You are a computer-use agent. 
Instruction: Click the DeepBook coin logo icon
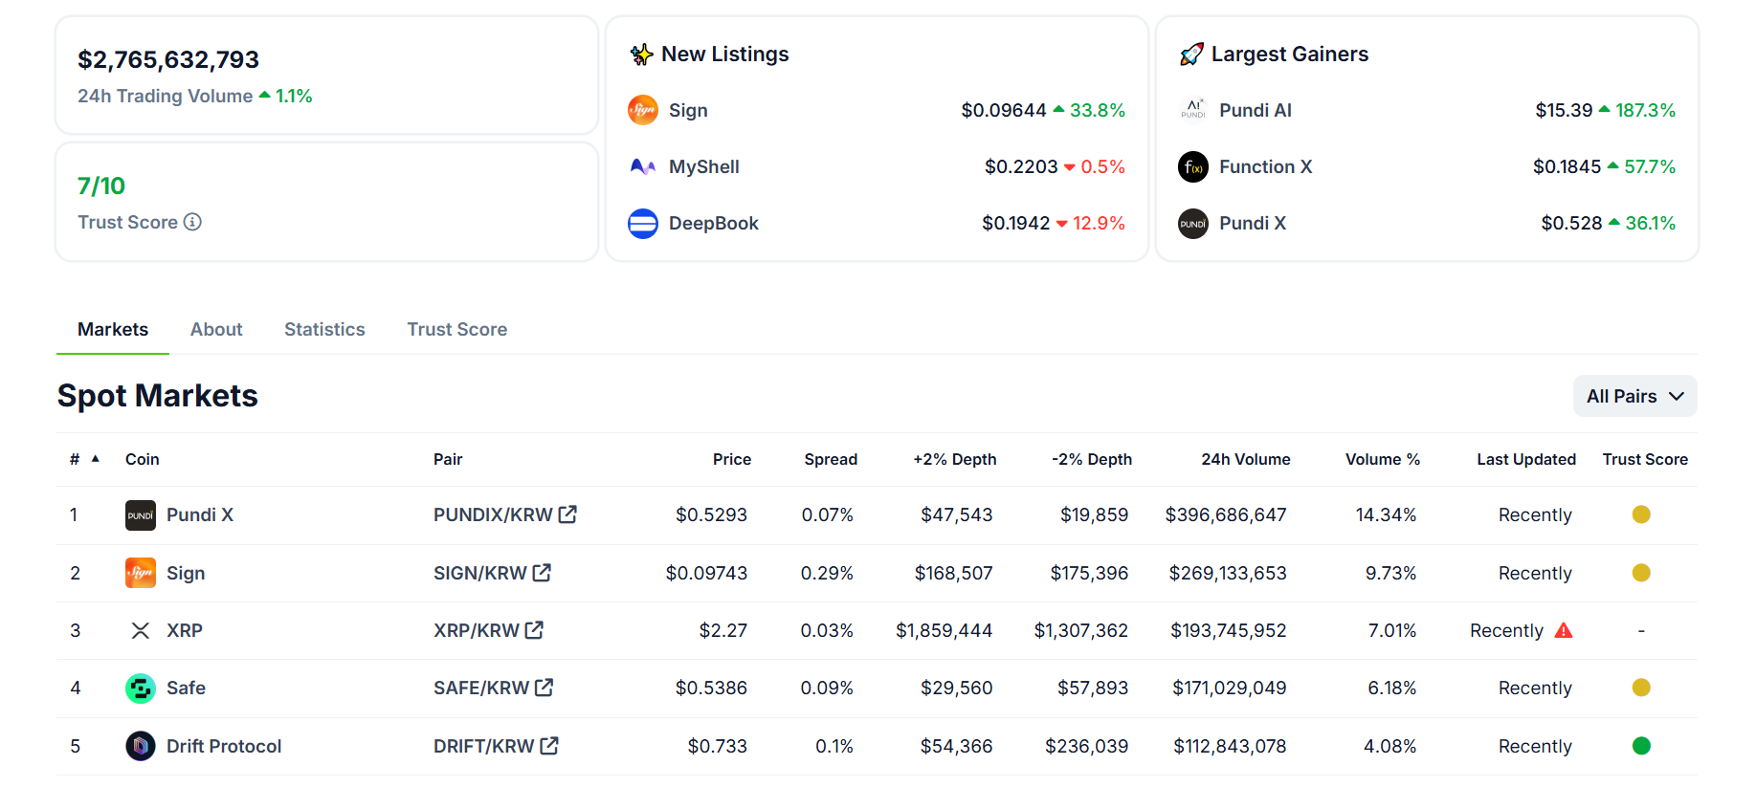(x=643, y=224)
